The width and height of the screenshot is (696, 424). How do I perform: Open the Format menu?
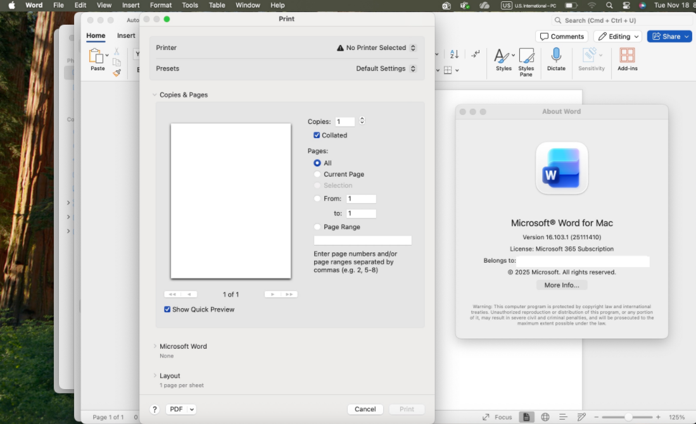161,5
